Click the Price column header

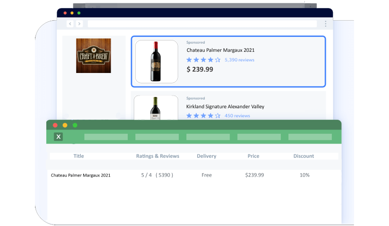tap(253, 156)
